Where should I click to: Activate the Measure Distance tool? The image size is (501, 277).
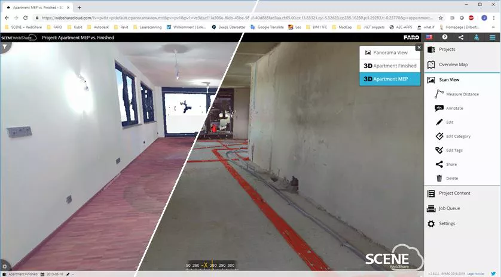click(x=457, y=94)
